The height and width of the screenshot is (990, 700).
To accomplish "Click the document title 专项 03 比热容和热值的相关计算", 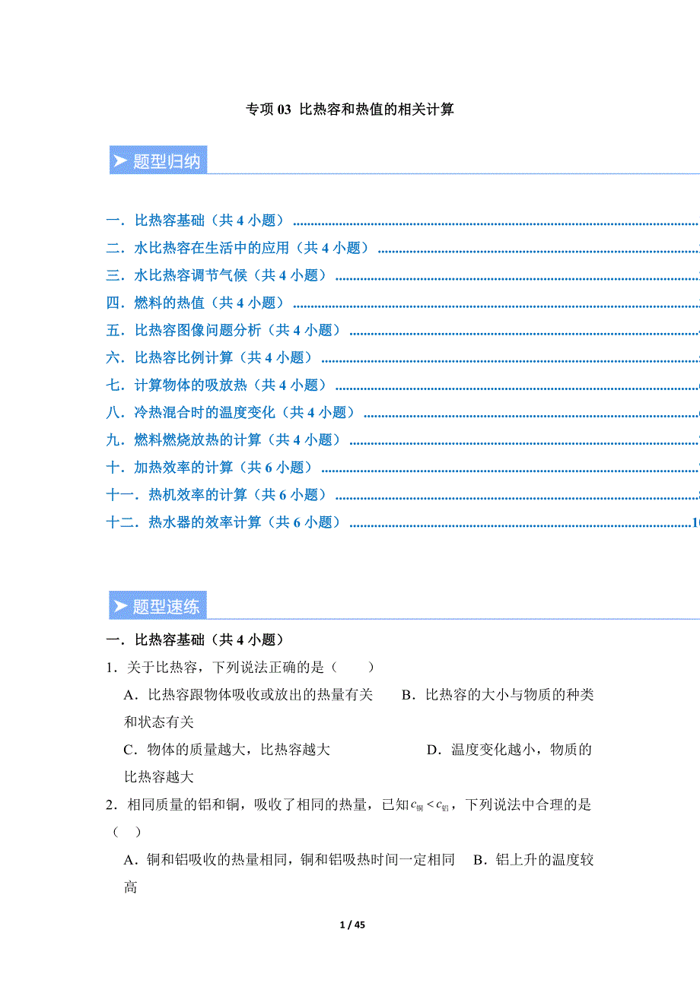I will 350,109.
